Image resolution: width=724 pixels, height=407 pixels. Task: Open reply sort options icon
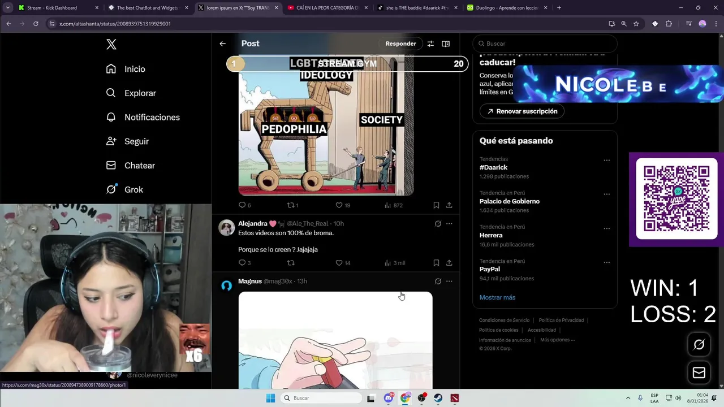pos(430,44)
